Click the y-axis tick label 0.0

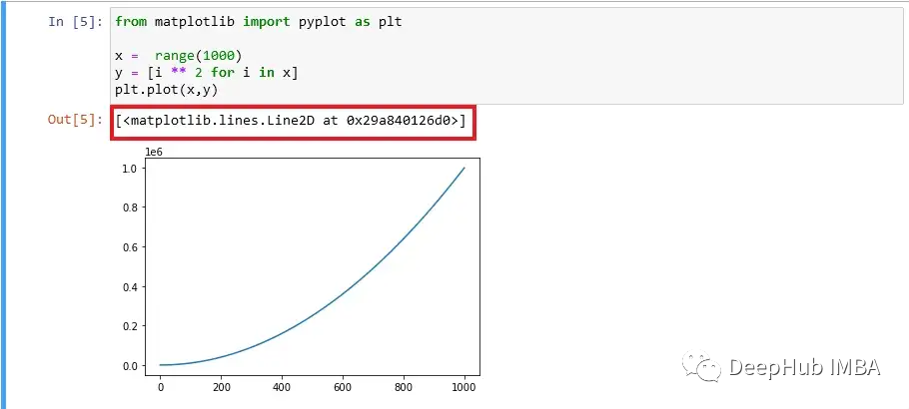click(x=131, y=365)
